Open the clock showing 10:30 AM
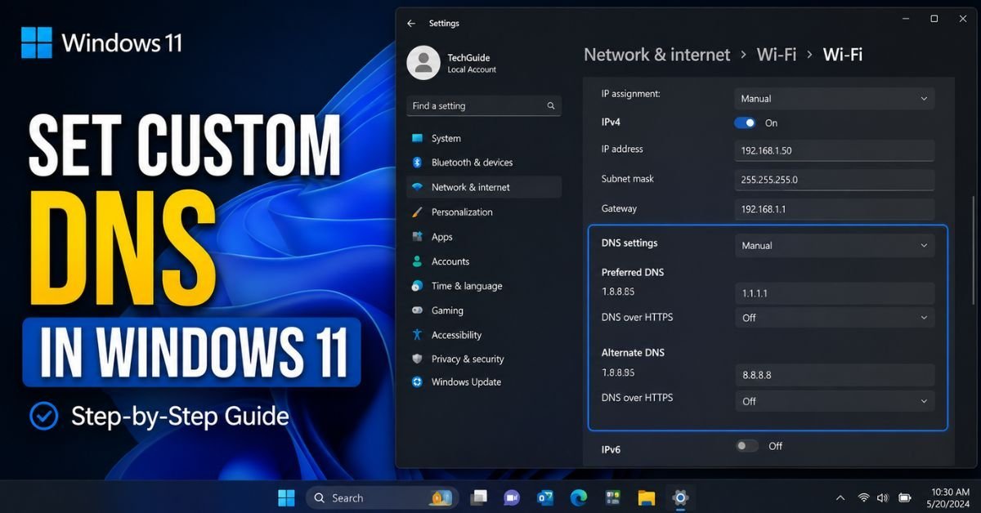 point(949,497)
